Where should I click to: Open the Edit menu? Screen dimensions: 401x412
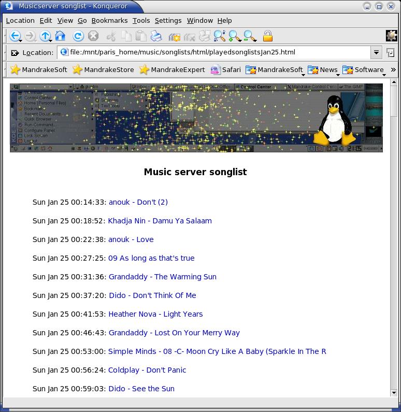(46, 21)
